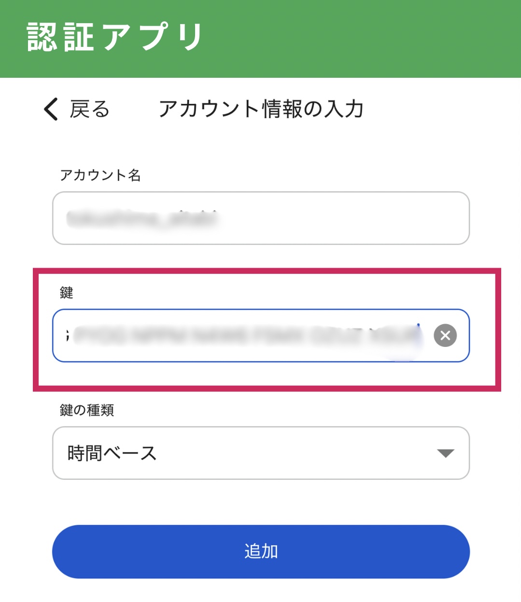Open the 時間ベース key type dropdown
Image resolution: width=521 pixels, height=602 pixels.
coord(261,453)
